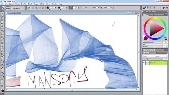
Task: Open the Color panel options menu
Action: click(167, 15)
